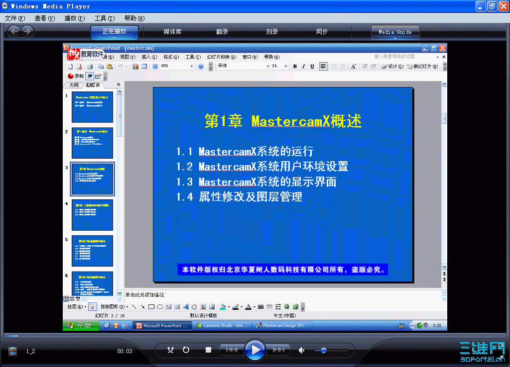Select the Arrow drawing tool

[142, 307]
